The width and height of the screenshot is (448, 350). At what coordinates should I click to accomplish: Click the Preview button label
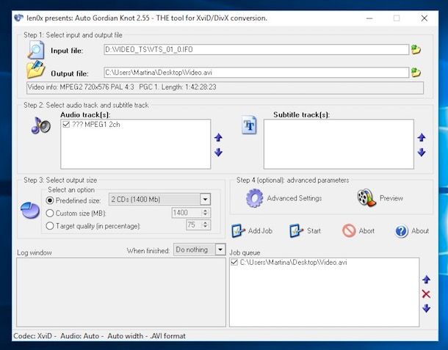click(x=391, y=198)
